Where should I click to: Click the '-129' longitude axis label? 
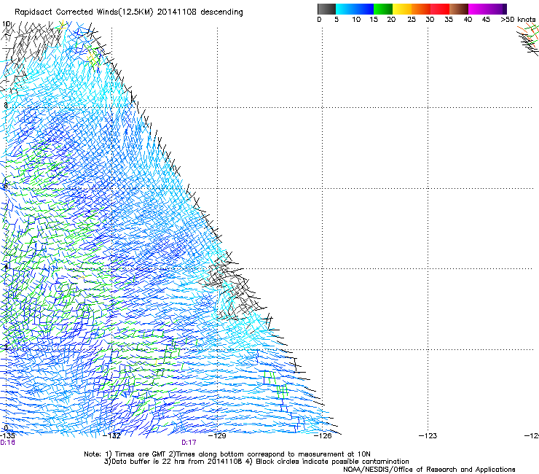tap(217, 436)
